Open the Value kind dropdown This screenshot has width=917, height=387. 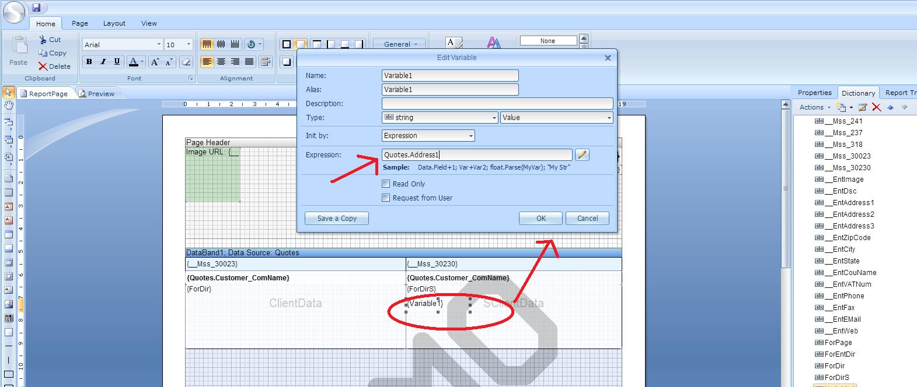pos(557,117)
